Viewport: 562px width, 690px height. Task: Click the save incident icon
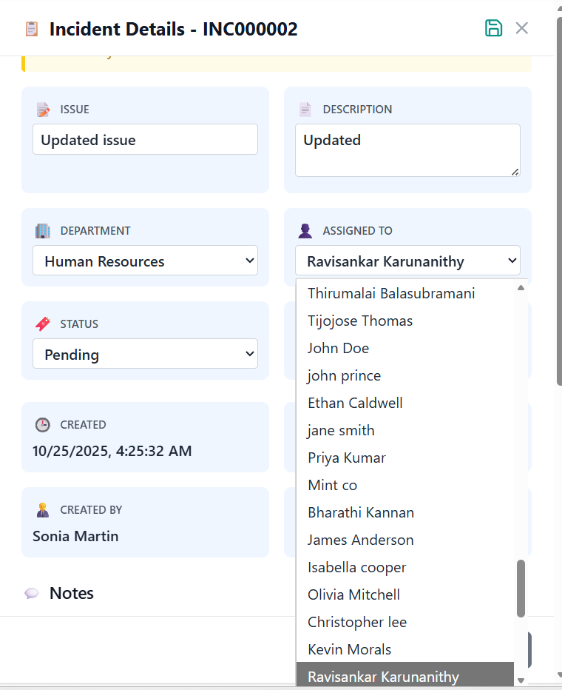(x=493, y=28)
